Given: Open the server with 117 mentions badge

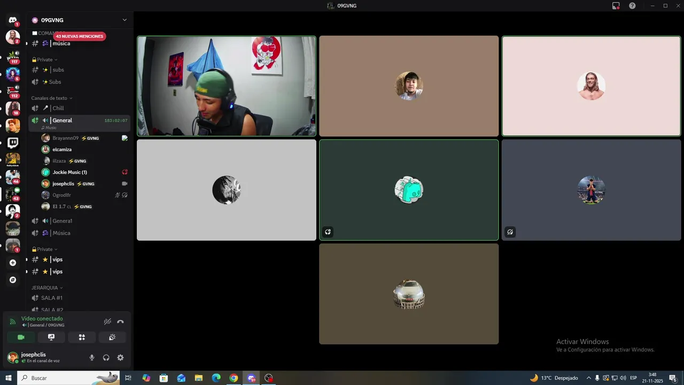Looking at the screenshot, I should click(13, 57).
